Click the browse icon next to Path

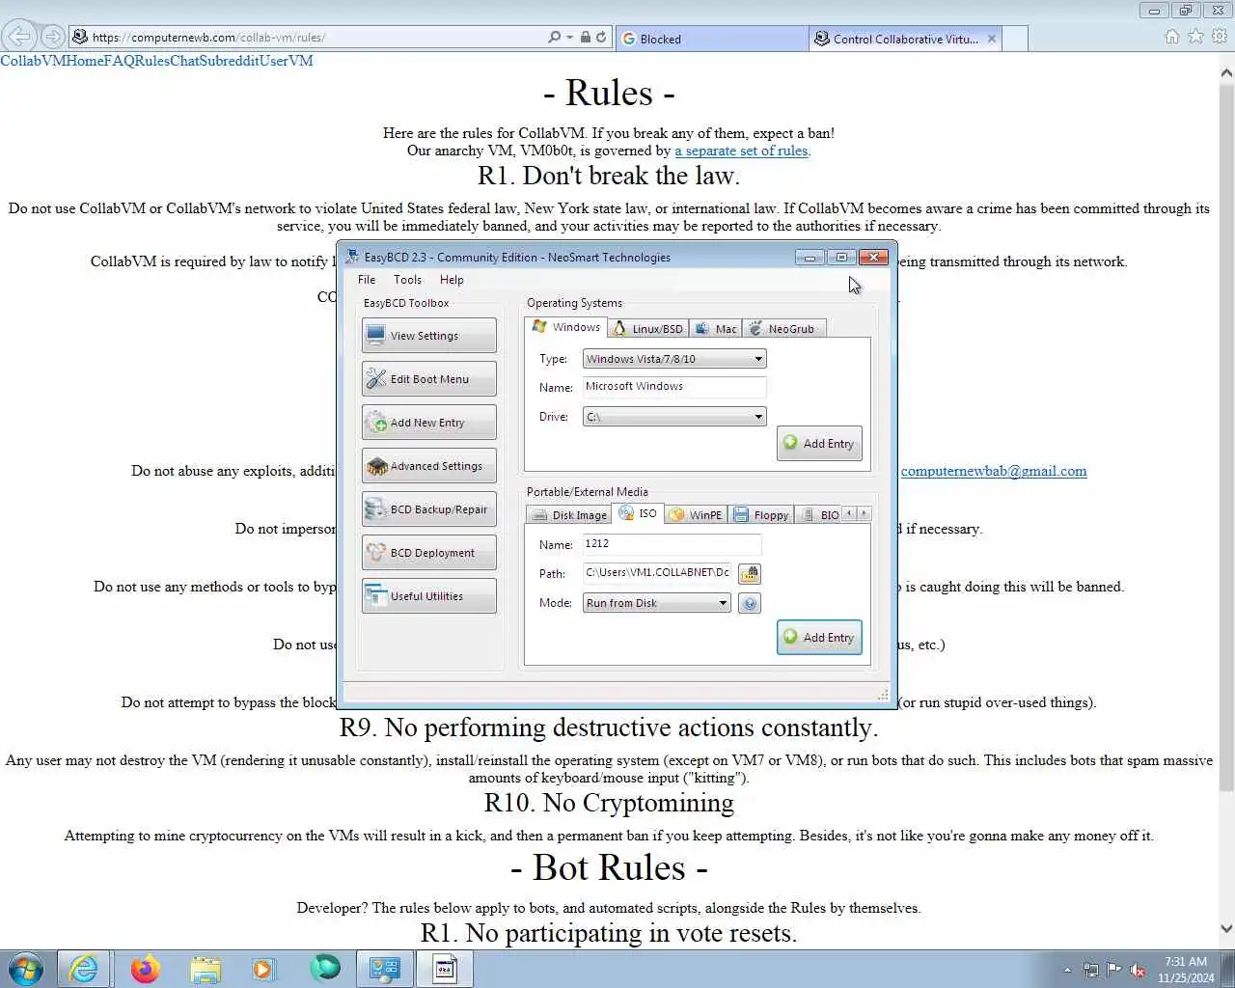tap(750, 574)
